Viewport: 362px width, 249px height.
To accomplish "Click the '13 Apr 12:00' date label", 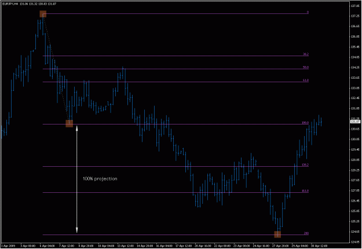I will (125, 246).
